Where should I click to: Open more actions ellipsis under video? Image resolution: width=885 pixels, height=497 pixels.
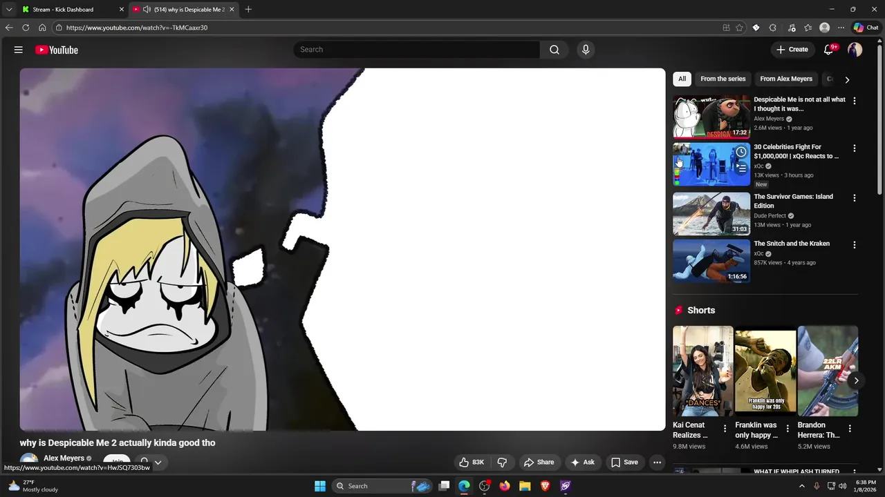click(658, 462)
